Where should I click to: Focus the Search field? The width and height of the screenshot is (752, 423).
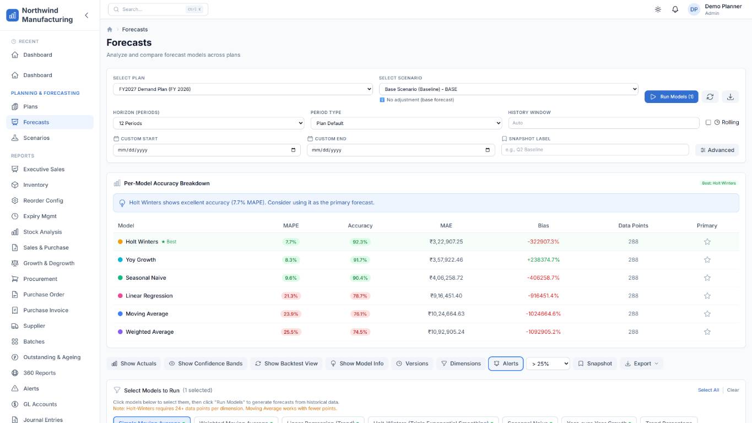158,9
